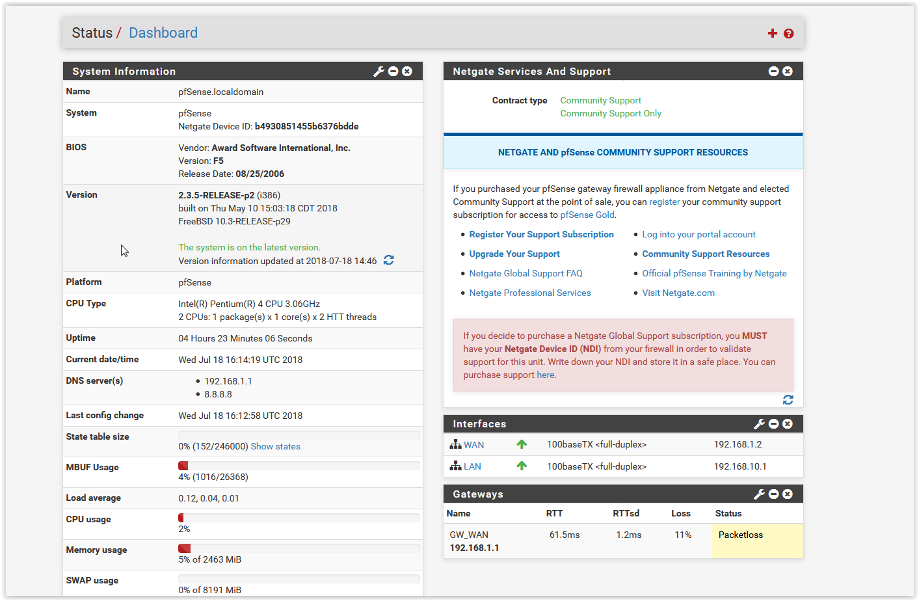This screenshot has height=601, width=919.
Task: Refresh version information update icon
Action: (389, 260)
